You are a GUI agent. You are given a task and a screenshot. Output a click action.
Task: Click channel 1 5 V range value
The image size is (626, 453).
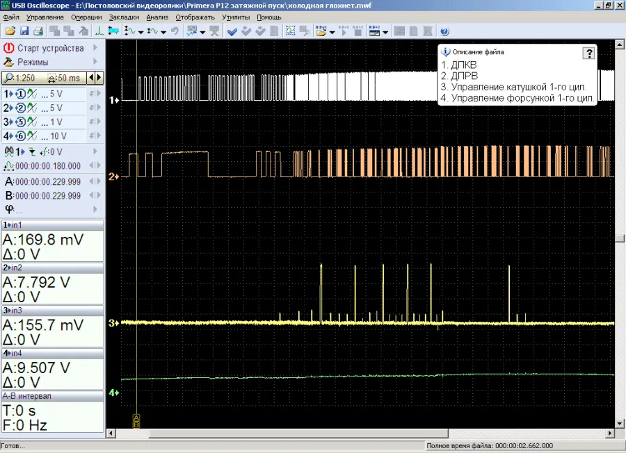click(x=56, y=94)
